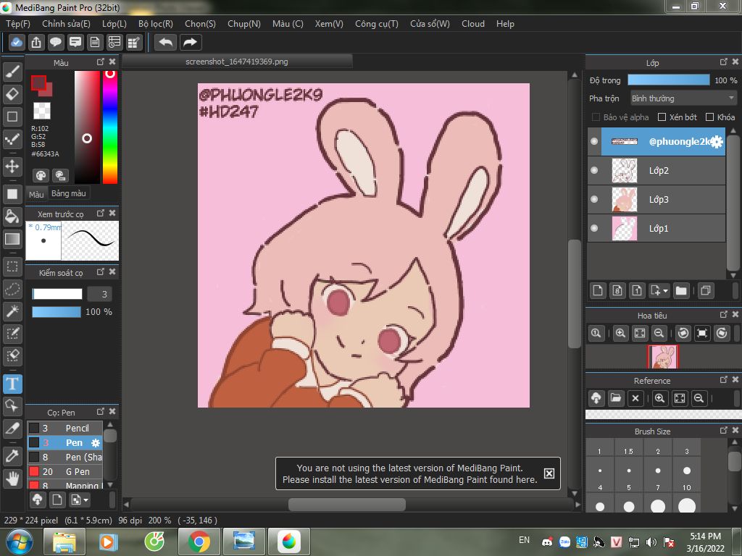This screenshot has height=556, width=742.
Task: Create a new layer folder
Action: pyautogui.click(x=681, y=290)
